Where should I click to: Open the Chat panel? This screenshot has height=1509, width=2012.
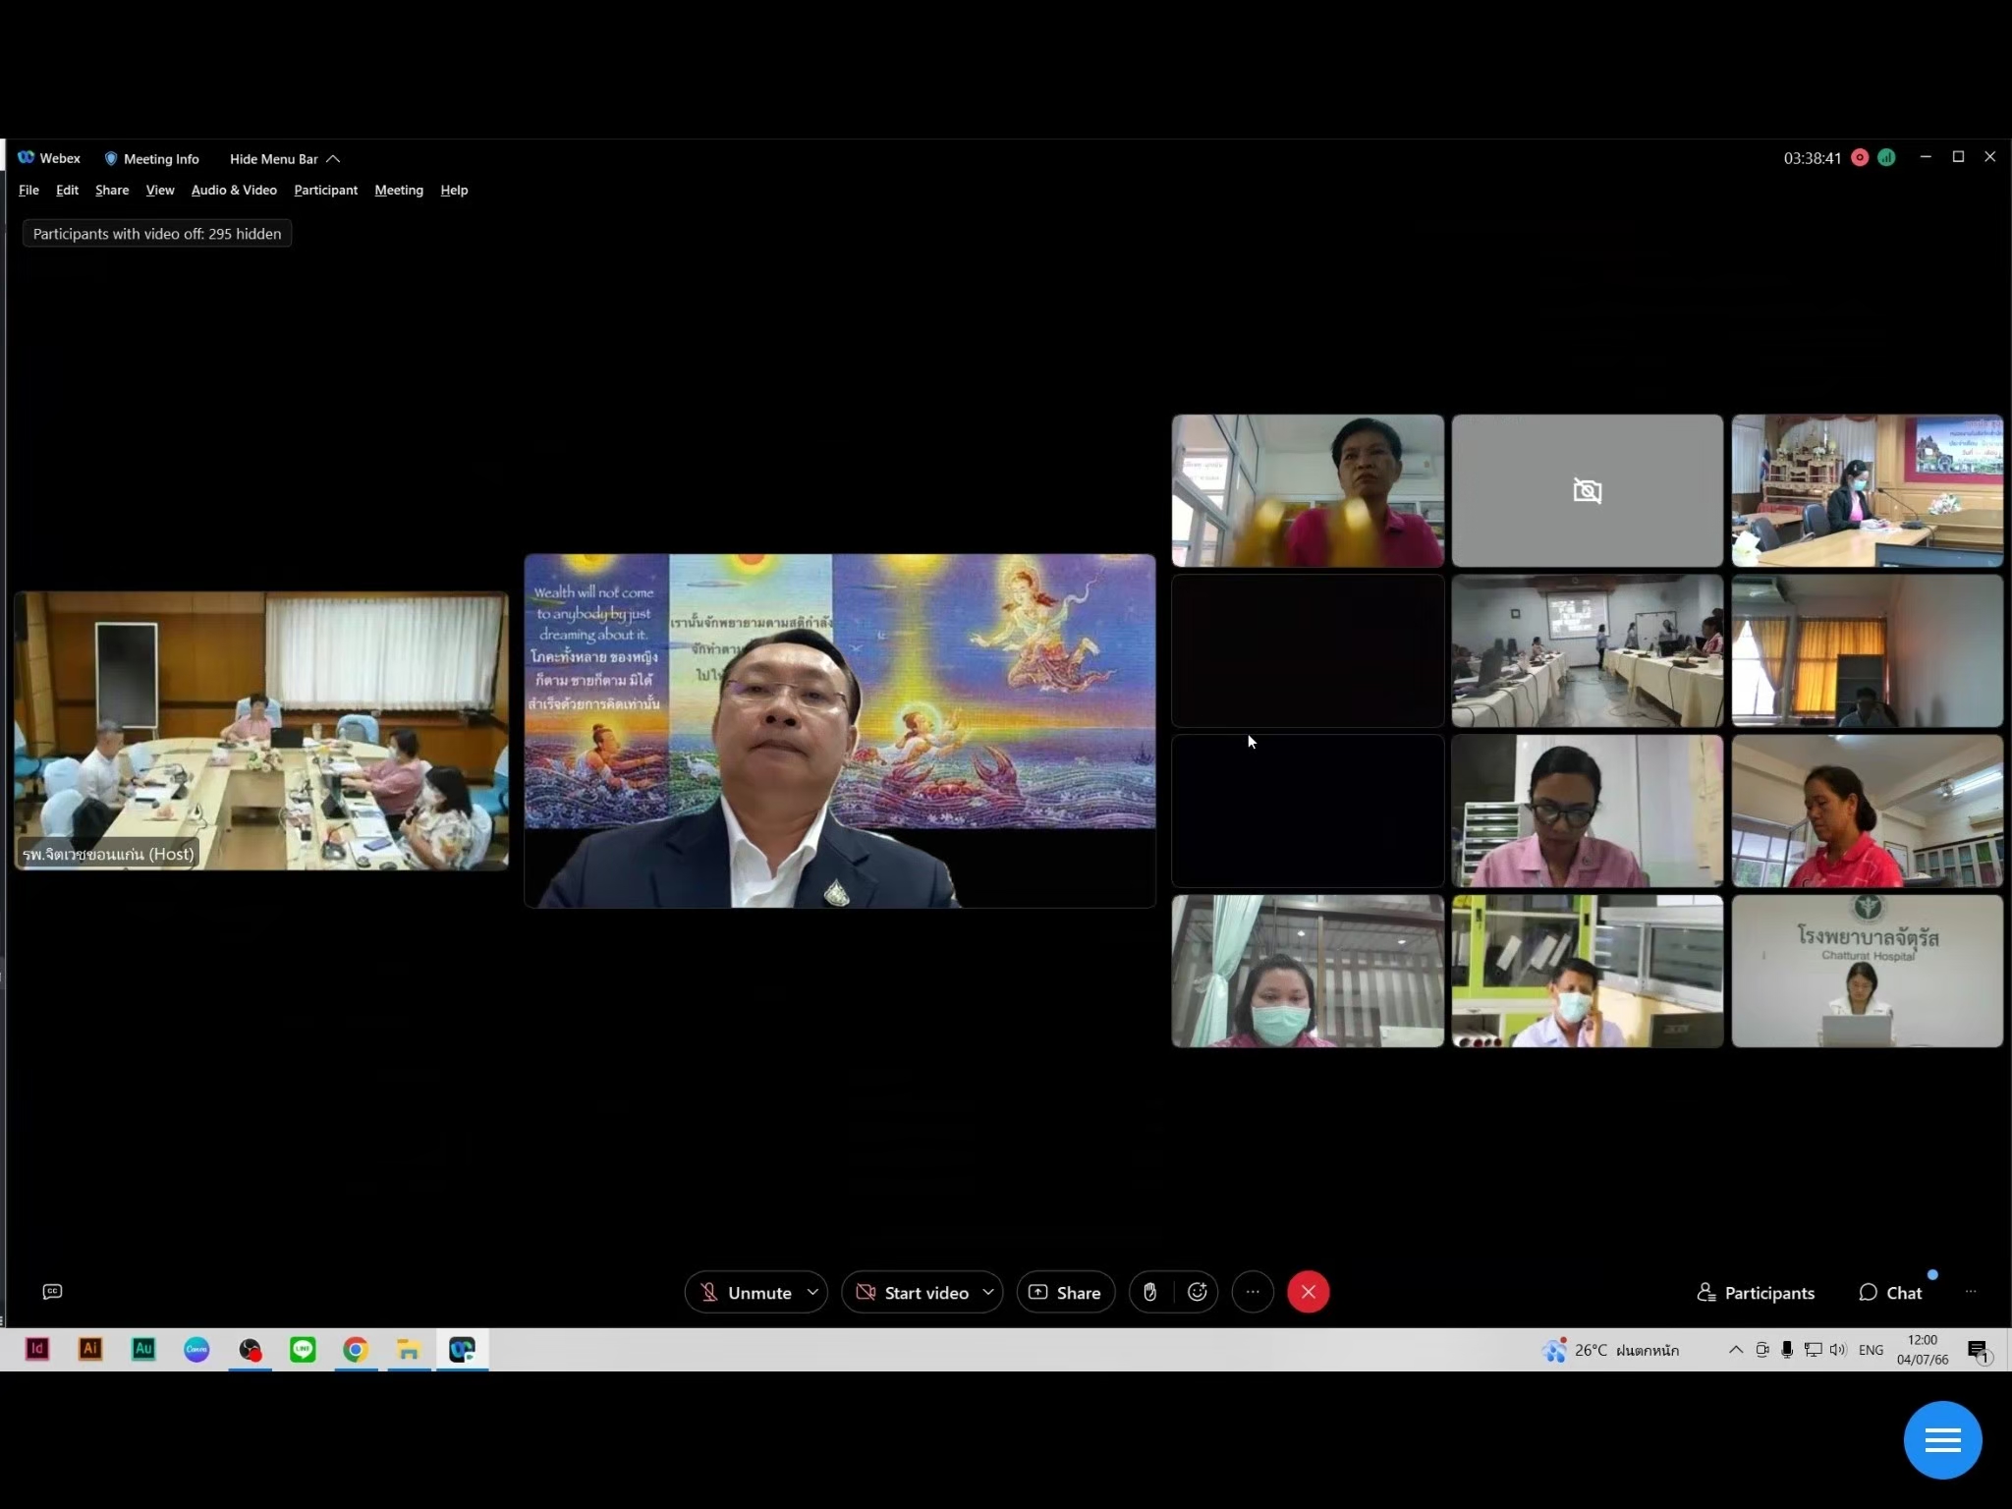point(1890,1293)
